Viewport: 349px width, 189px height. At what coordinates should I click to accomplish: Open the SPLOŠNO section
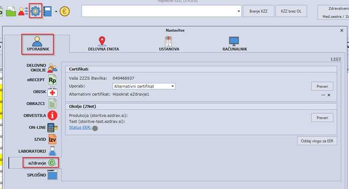[x=42, y=175]
